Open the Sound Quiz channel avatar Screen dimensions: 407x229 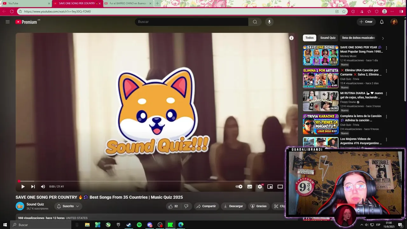20,206
